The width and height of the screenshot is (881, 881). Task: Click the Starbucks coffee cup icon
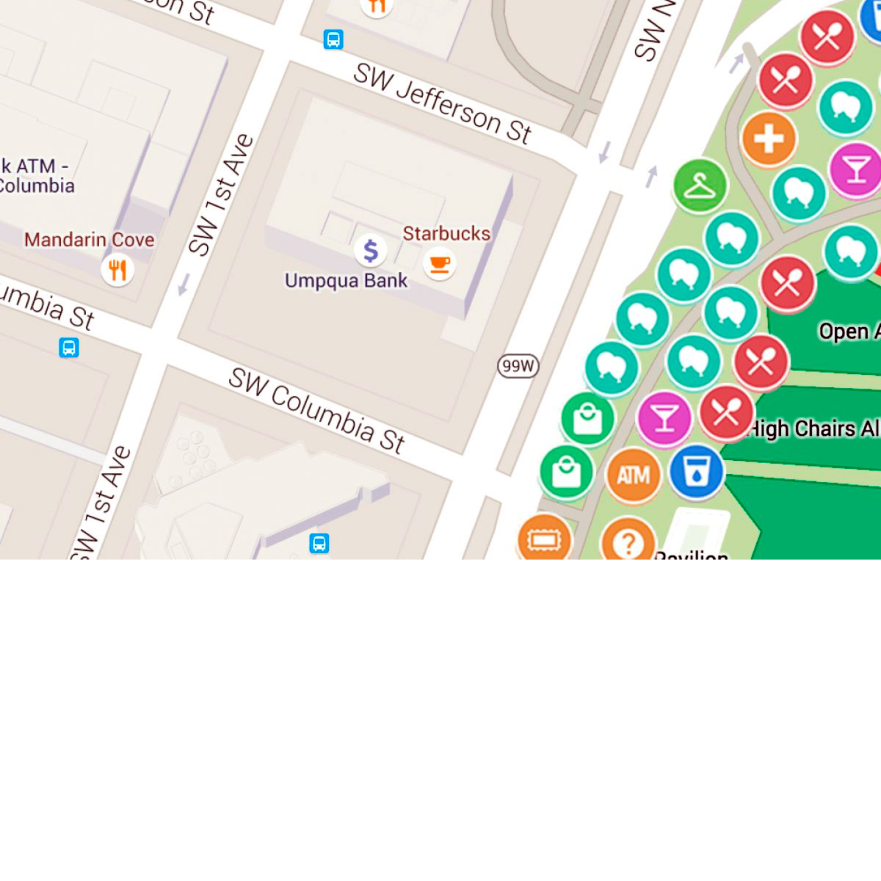click(x=439, y=264)
